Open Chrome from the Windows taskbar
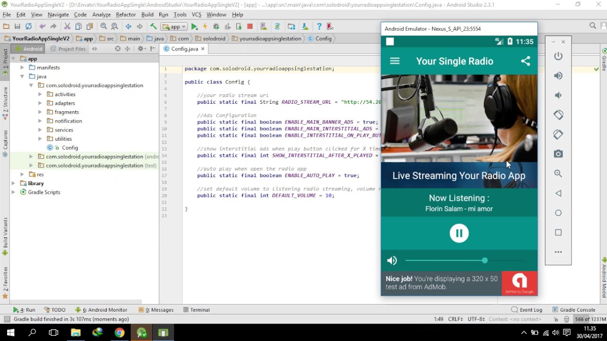607x341 pixels. 120,333
